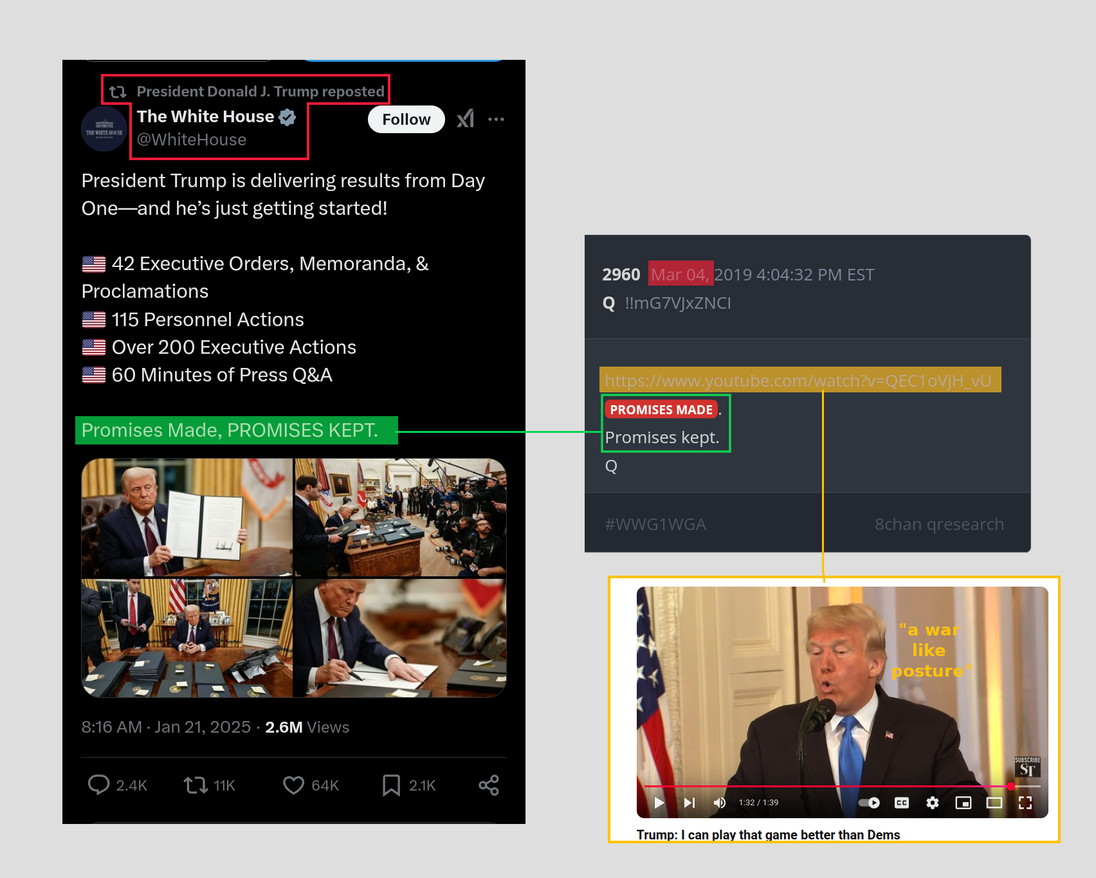
Task: Open The White House profile avatar
Action: point(104,129)
